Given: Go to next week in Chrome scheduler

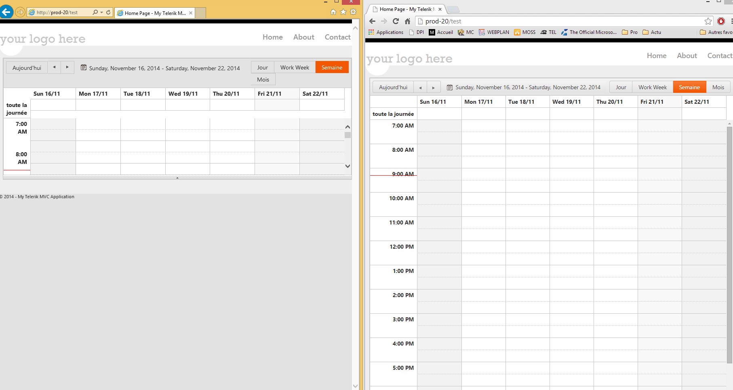Looking at the screenshot, I should [434, 87].
